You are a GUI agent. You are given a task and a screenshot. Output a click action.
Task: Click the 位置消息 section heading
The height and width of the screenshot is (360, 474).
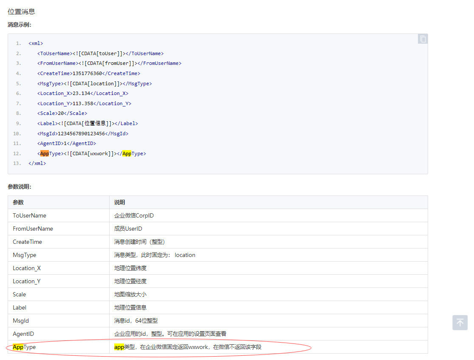(22, 12)
